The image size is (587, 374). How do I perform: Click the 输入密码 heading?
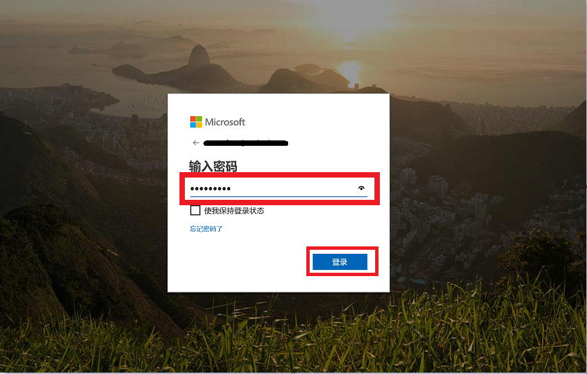point(213,166)
